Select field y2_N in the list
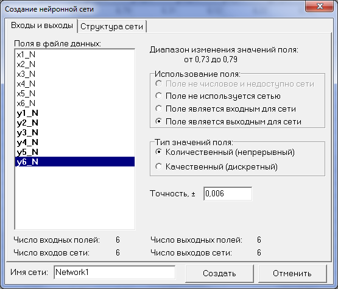 [75, 123]
